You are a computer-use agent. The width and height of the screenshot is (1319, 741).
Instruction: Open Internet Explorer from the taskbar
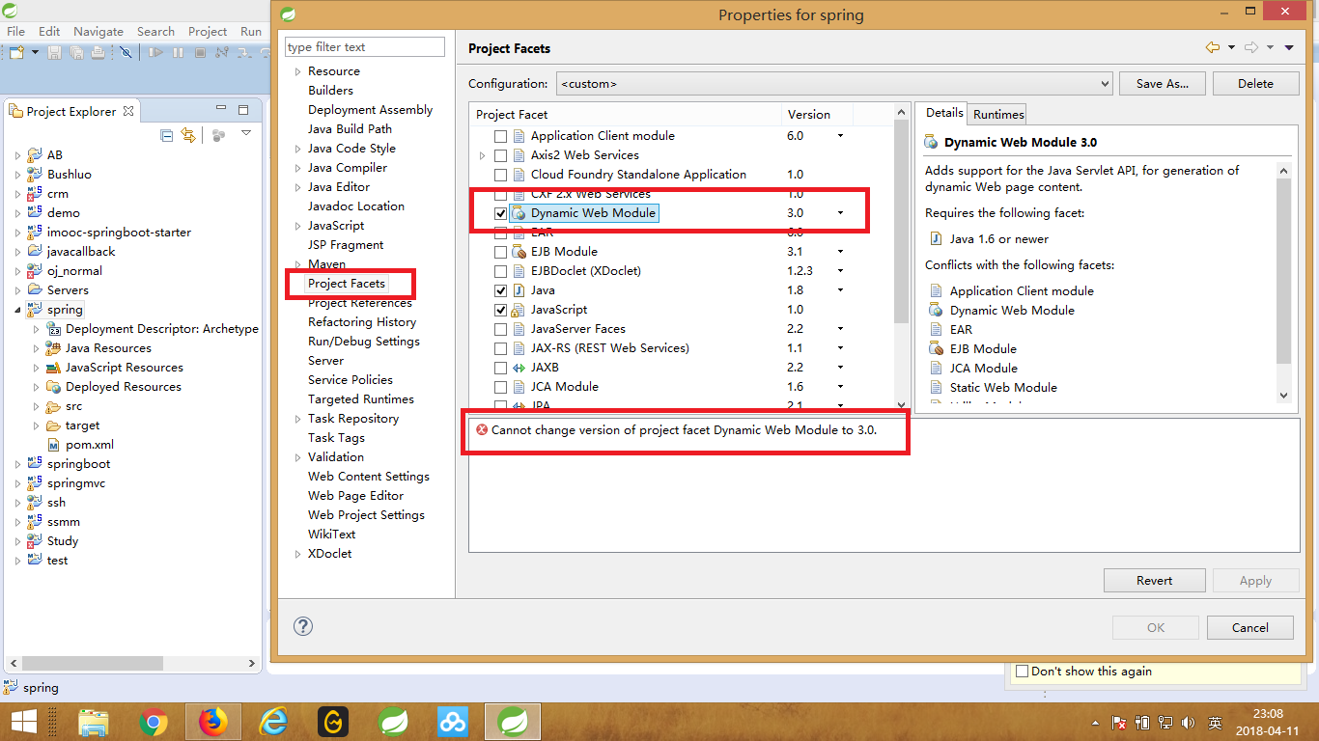click(274, 721)
